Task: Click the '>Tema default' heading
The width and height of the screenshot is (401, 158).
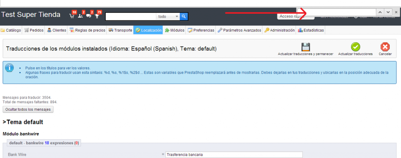Action: tap(23, 122)
